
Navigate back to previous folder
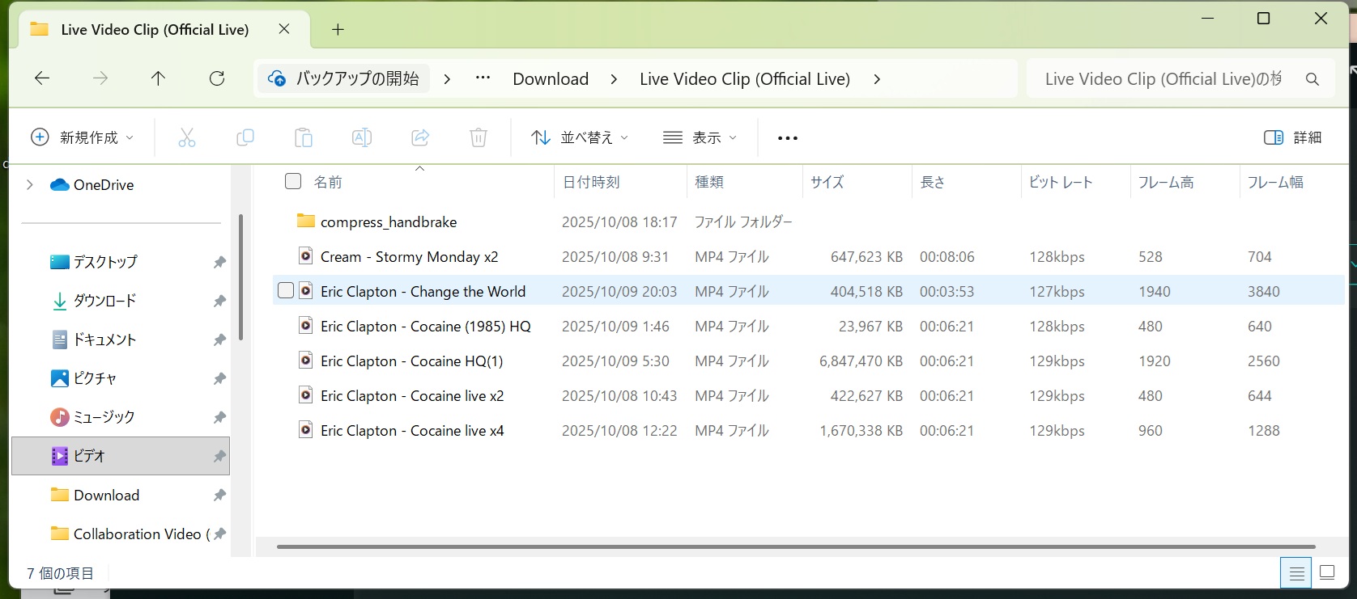(x=42, y=78)
